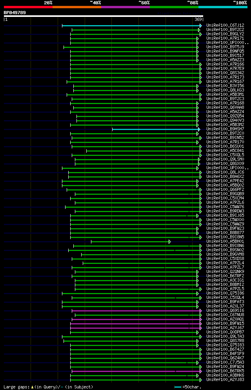Open hit UniRef100_A7PZL4
251x390 pixels.
(x=225, y=263)
